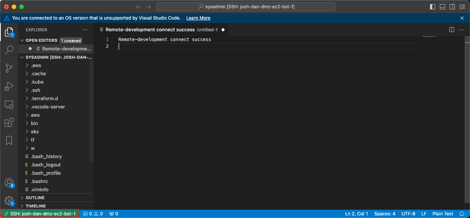Change indentation via Spaces: 4
Screen dimensions: 470x218
(385, 214)
